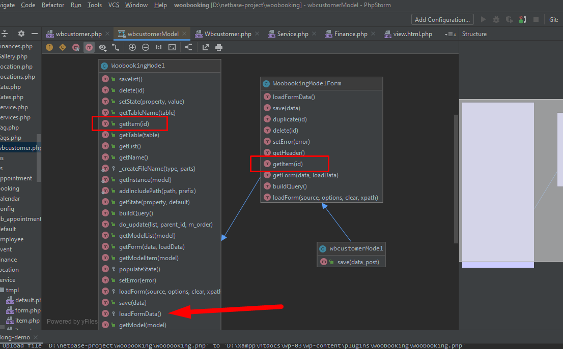Export the diagram to file
Viewport: 563px width, 349px height.
click(206, 47)
